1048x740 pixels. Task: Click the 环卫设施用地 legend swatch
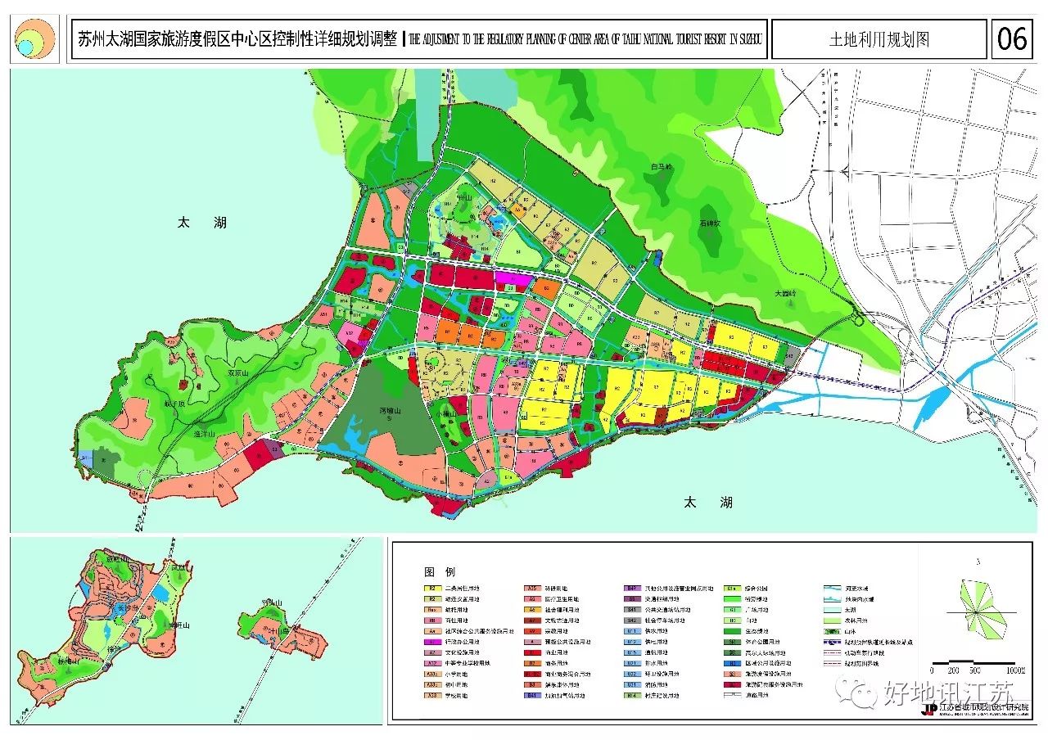(x=632, y=674)
